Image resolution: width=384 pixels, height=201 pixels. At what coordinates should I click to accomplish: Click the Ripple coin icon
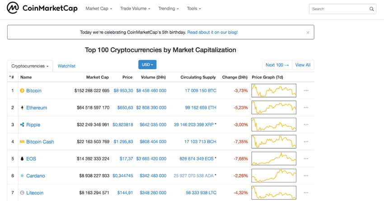pos(22,124)
